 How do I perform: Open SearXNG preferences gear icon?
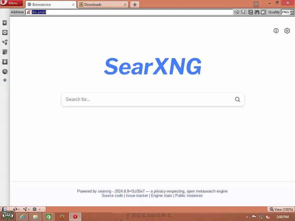tap(287, 31)
